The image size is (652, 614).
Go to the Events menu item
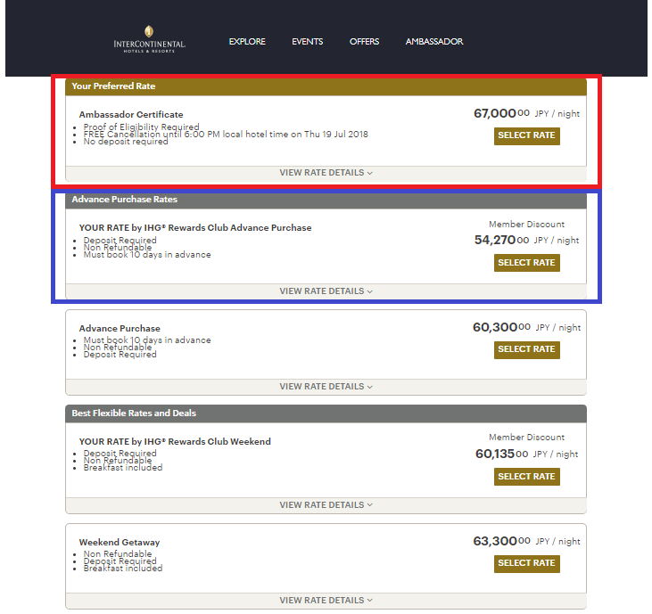(x=307, y=42)
